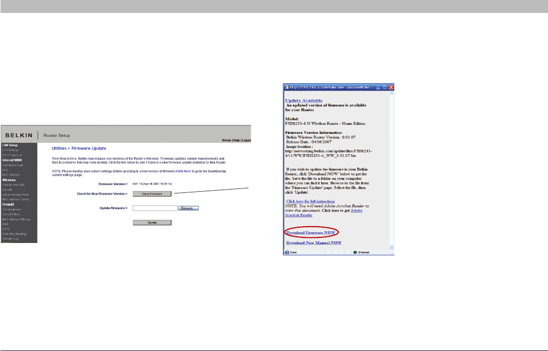Open DMZ in the sidebar
This screenshot has height=351, width=548.
tap(5, 224)
